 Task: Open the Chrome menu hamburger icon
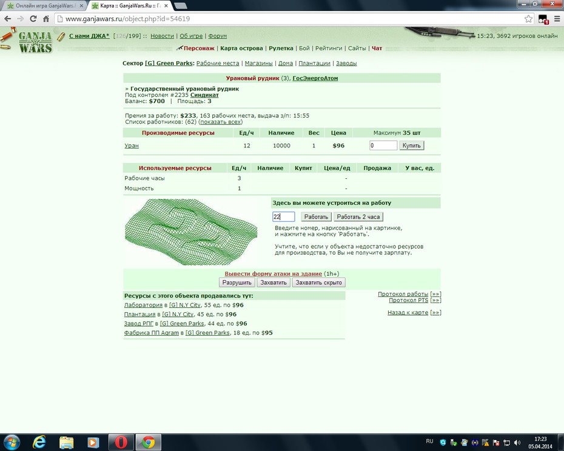pos(557,19)
